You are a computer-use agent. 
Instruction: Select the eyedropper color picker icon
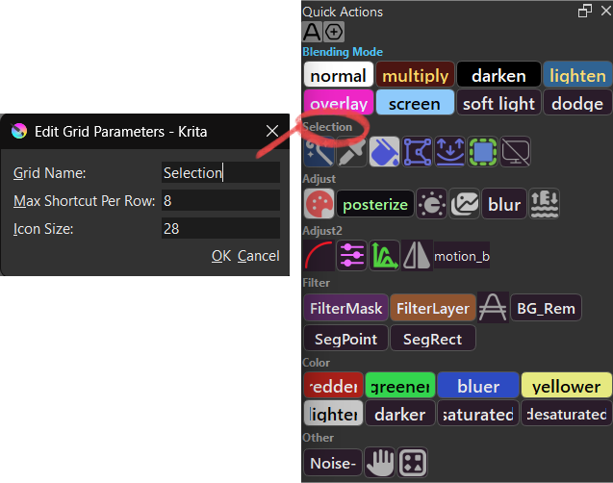(352, 152)
